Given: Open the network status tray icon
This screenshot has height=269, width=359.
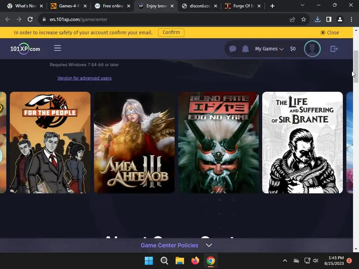Looking at the screenshot, I should click(307, 261).
